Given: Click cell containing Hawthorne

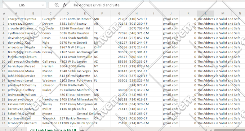Looking at the screenshot, I should pos(50,100).
